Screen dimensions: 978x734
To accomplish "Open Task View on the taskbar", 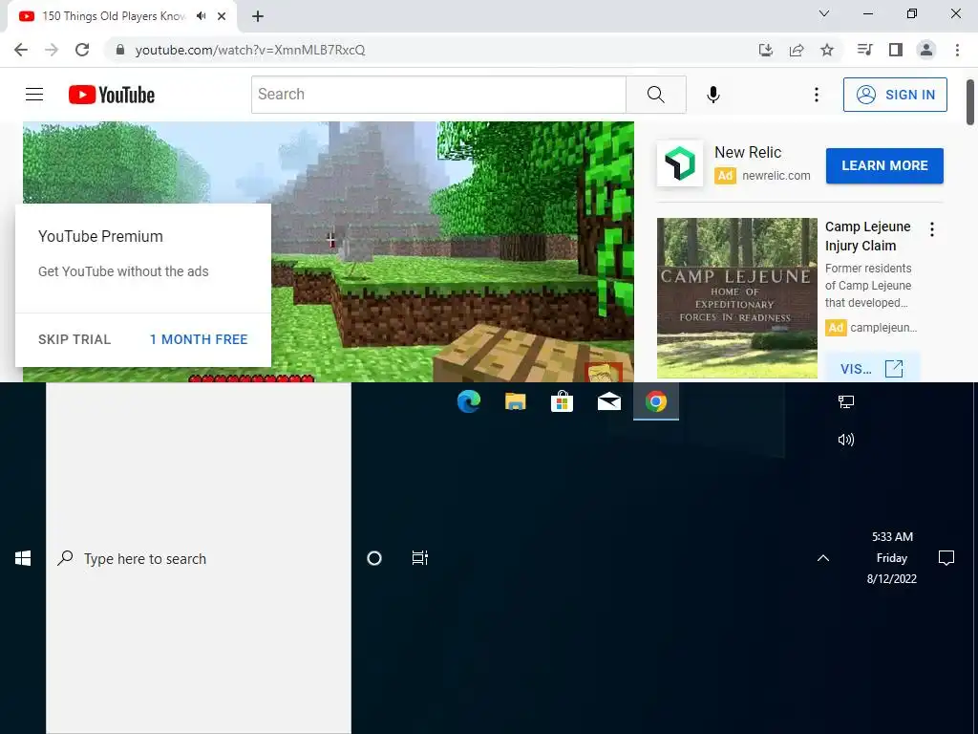I will point(420,557).
